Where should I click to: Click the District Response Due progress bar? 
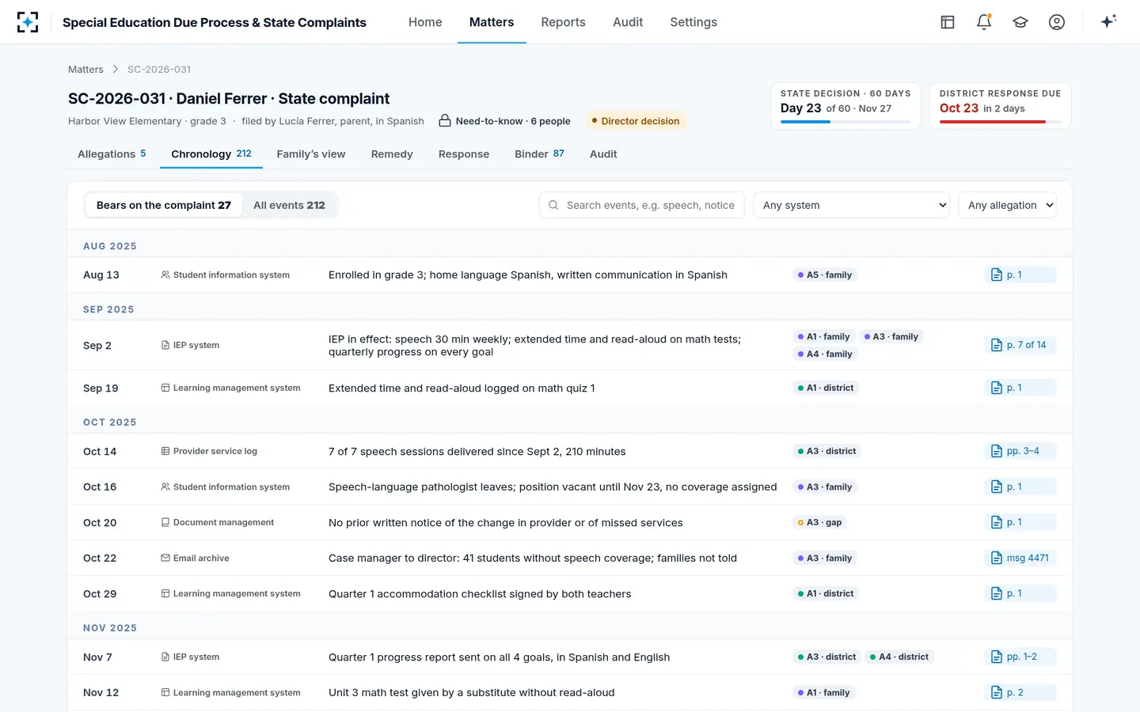[x=1001, y=122]
